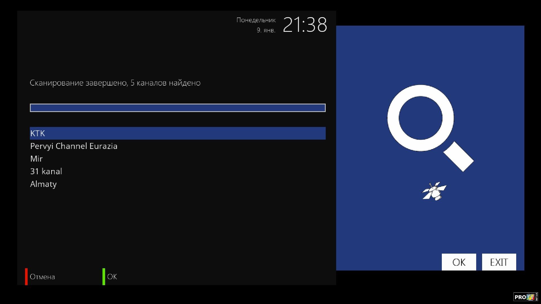
Task: Click the green OK color key
Action: 104,276
